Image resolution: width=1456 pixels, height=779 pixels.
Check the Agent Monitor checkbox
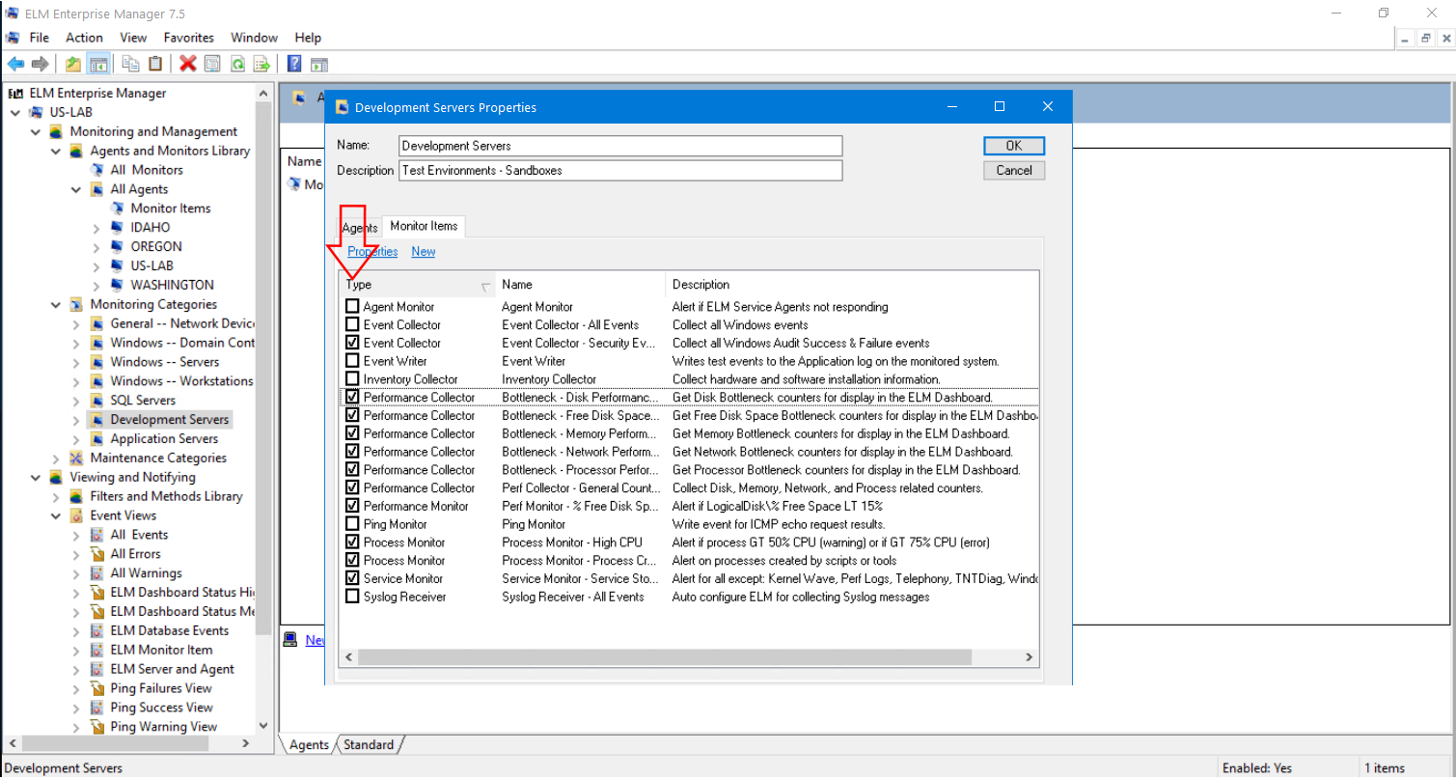pos(352,306)
